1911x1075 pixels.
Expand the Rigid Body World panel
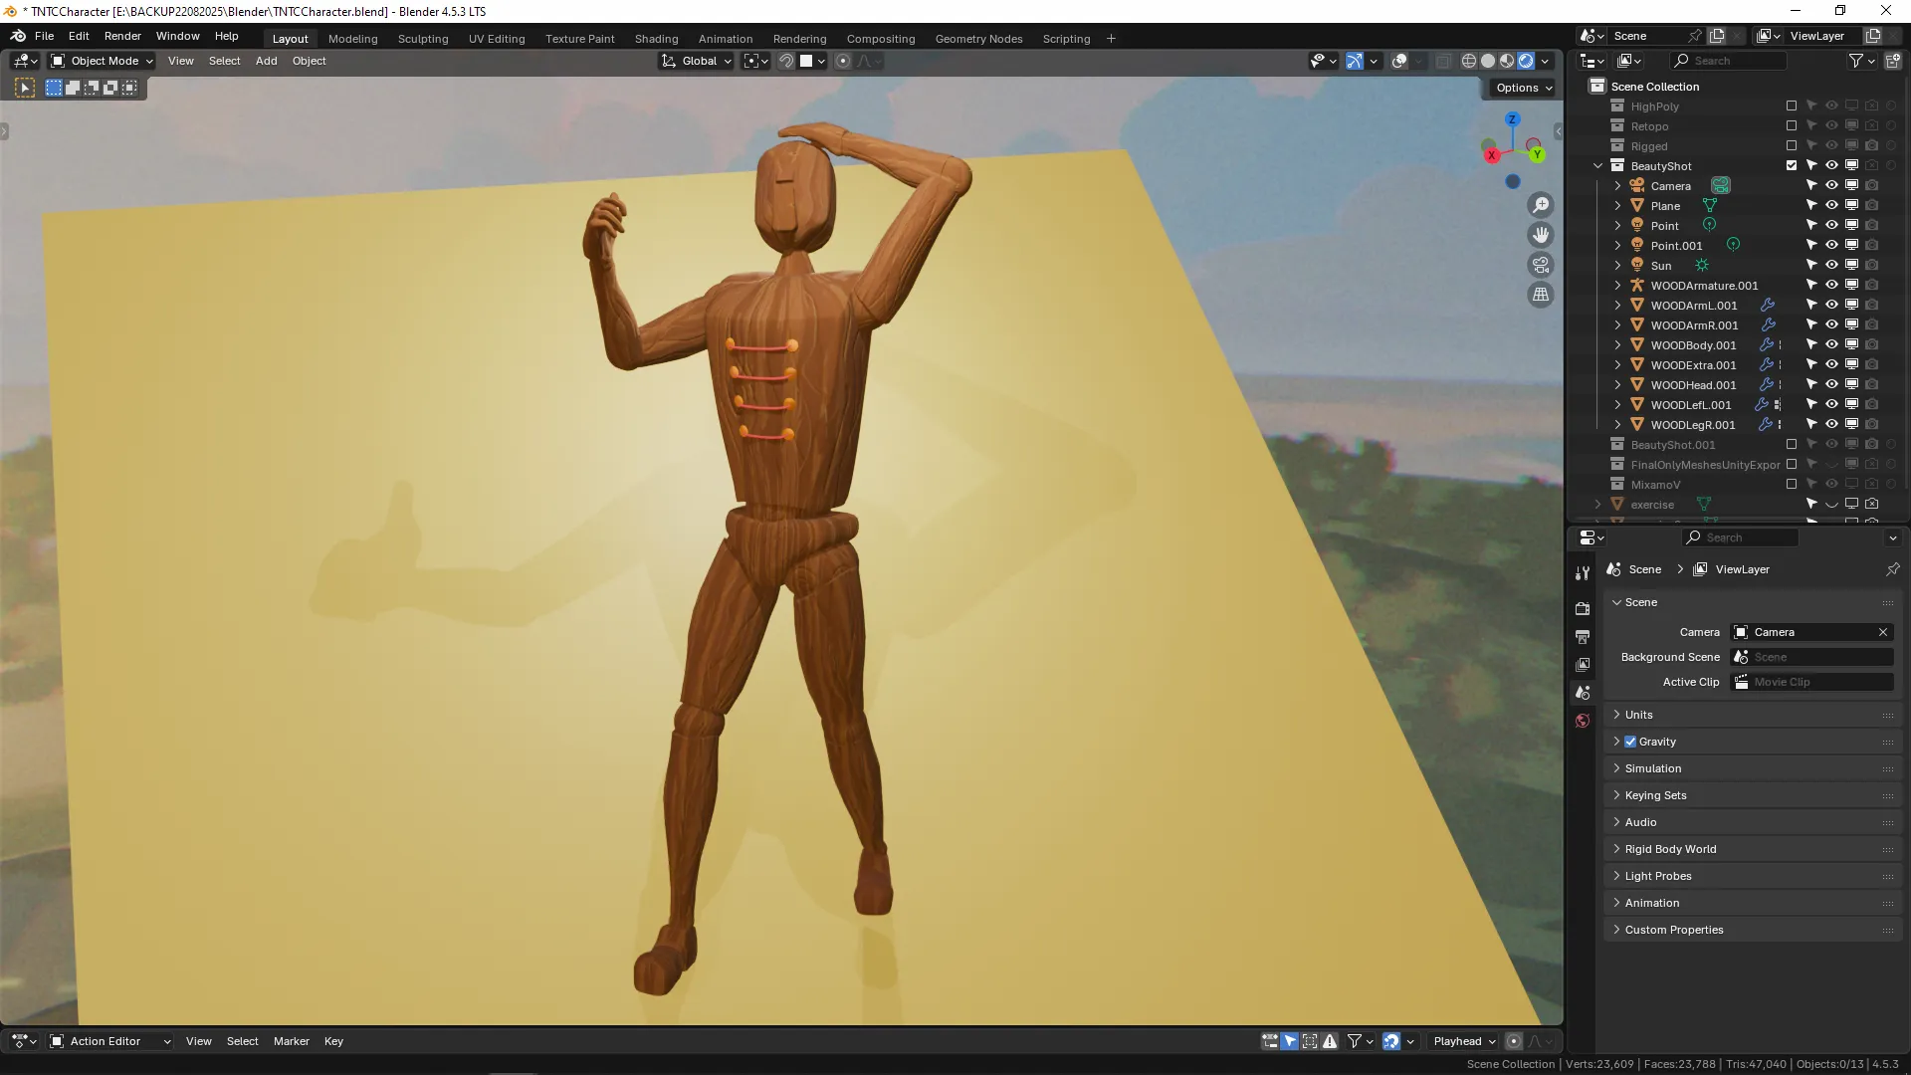(1670, 849)
